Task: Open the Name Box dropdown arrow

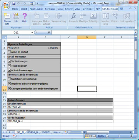Action: (32, 32)
